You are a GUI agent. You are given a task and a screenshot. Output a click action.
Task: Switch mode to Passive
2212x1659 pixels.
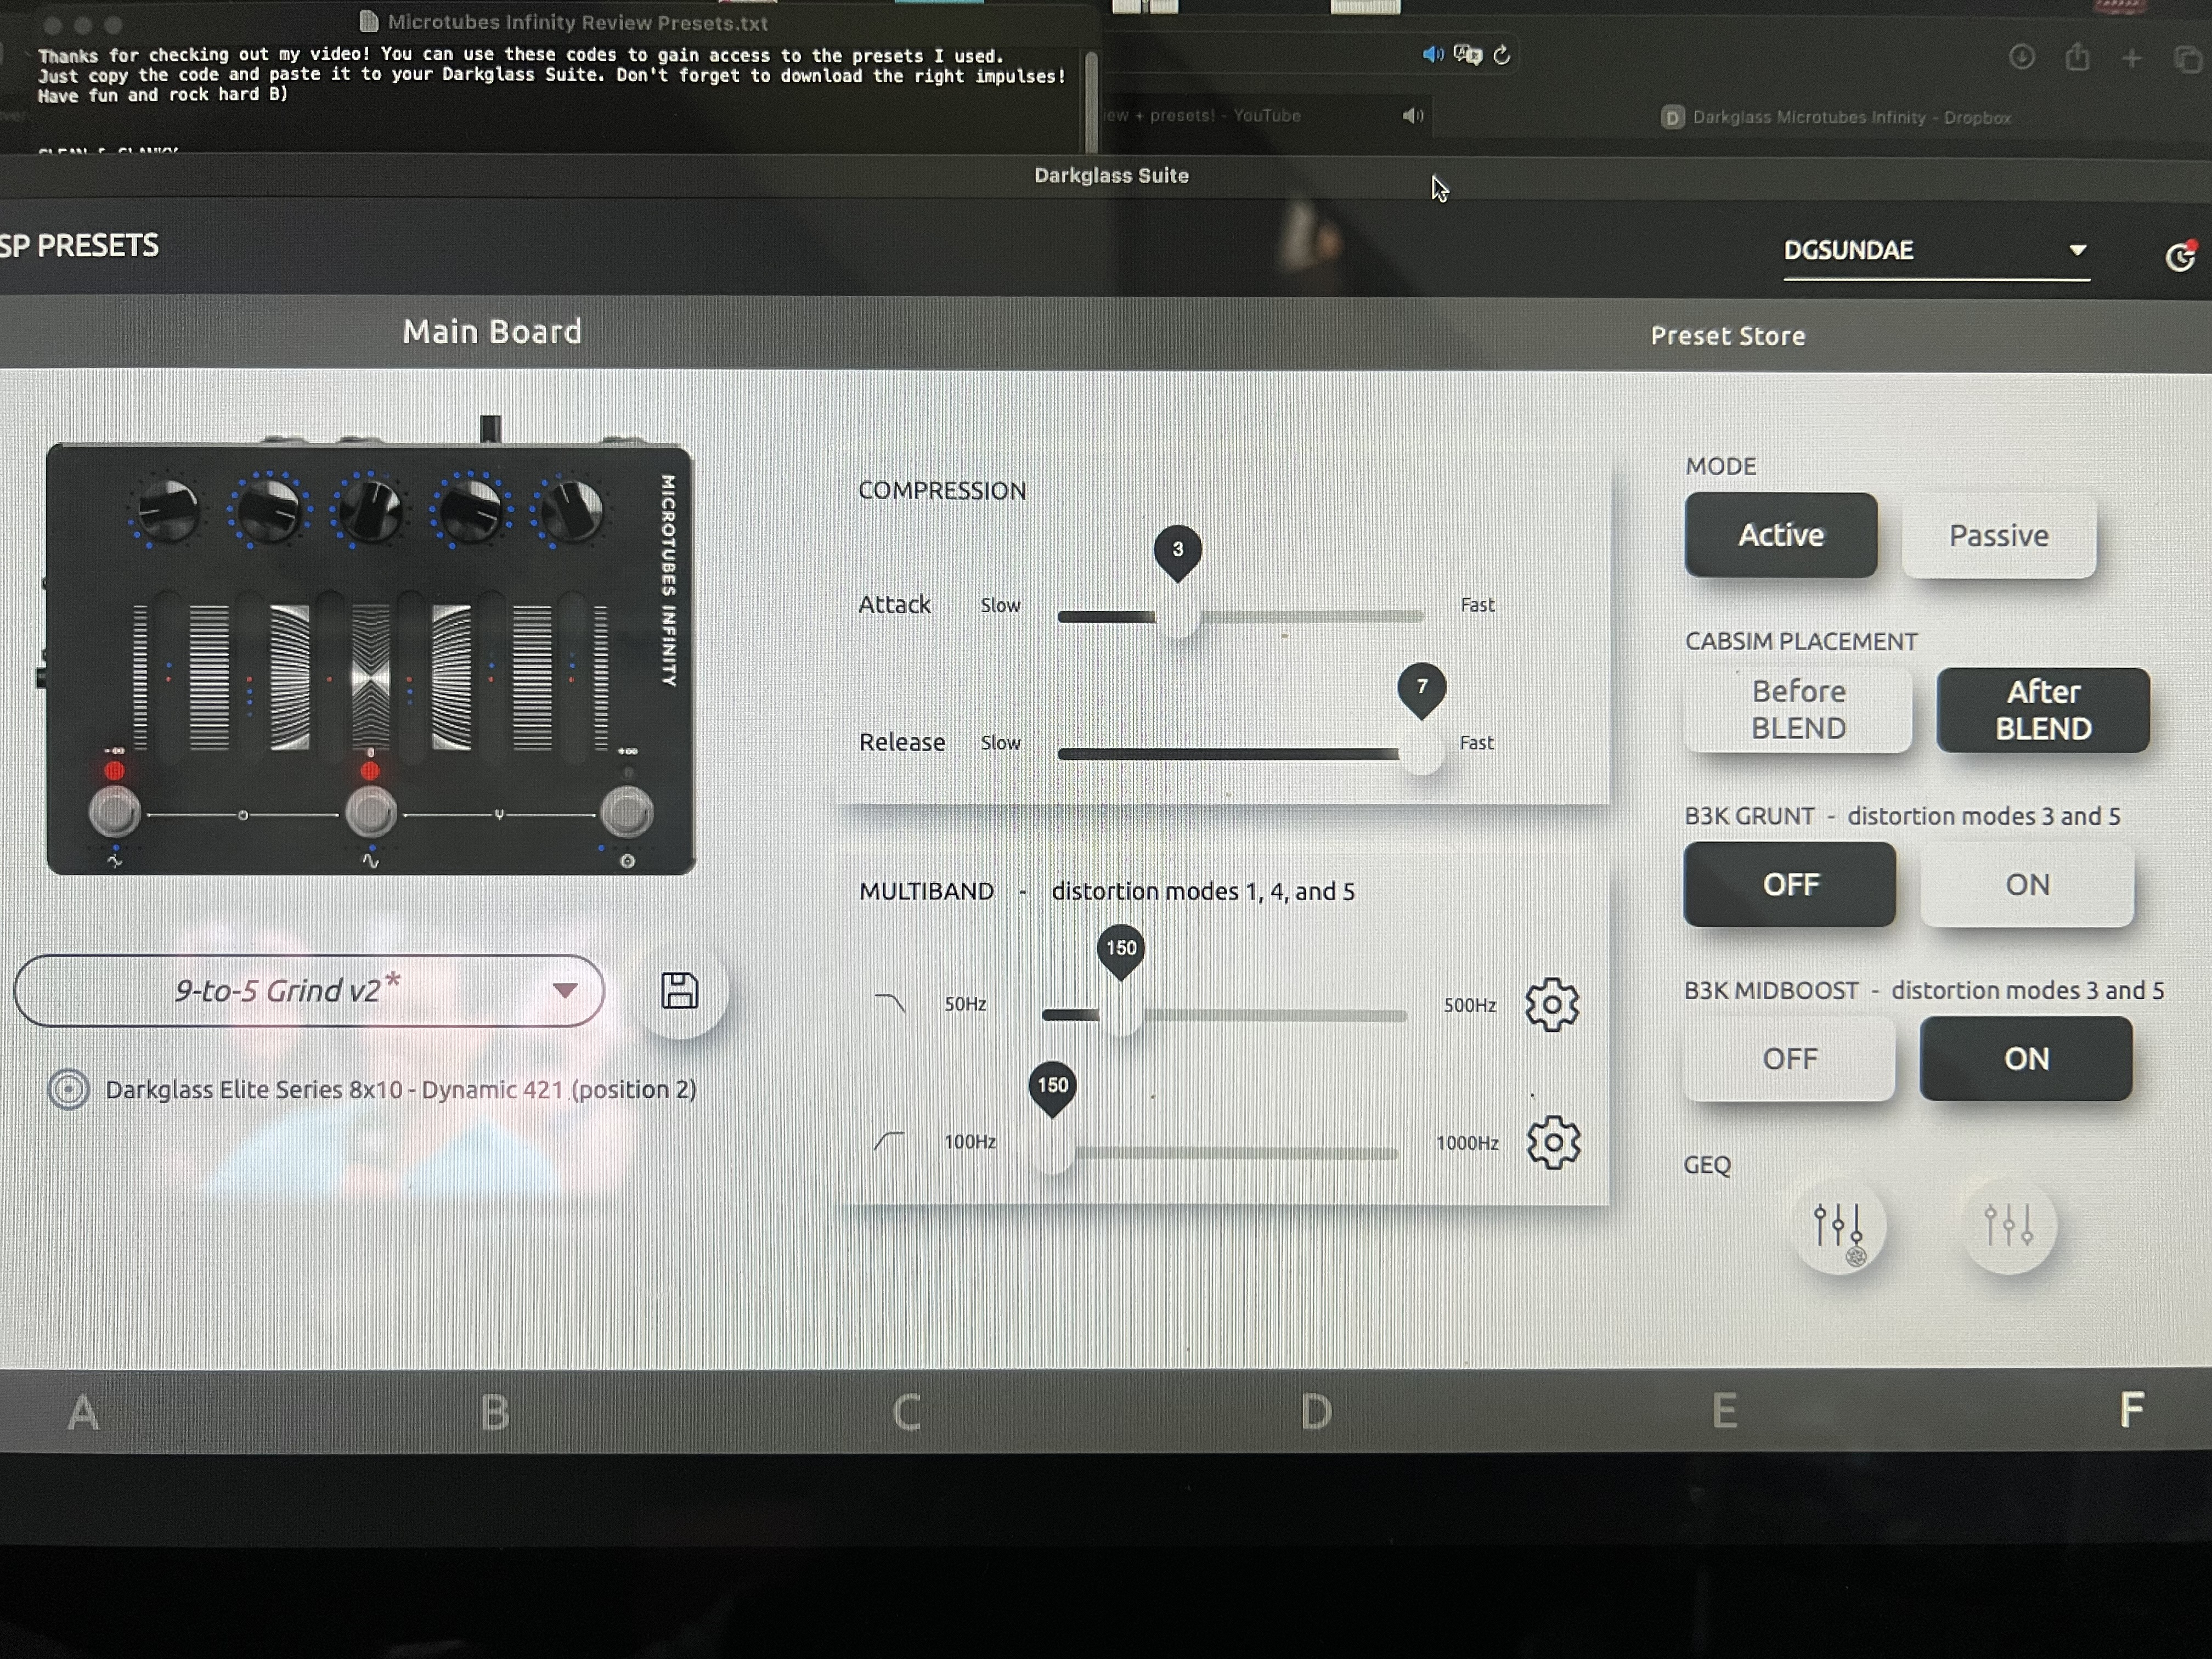point(1998,536)
